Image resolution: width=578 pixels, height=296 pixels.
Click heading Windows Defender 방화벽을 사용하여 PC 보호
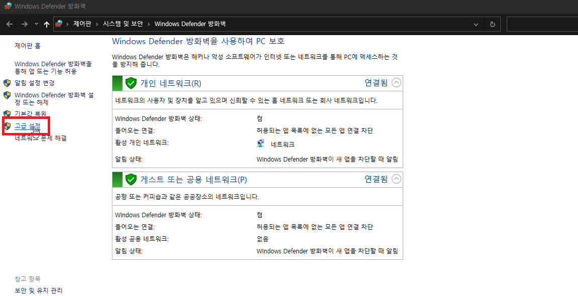tap(198, 41)
